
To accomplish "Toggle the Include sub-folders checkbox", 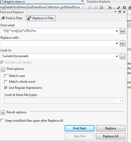I will coord(2,62).
